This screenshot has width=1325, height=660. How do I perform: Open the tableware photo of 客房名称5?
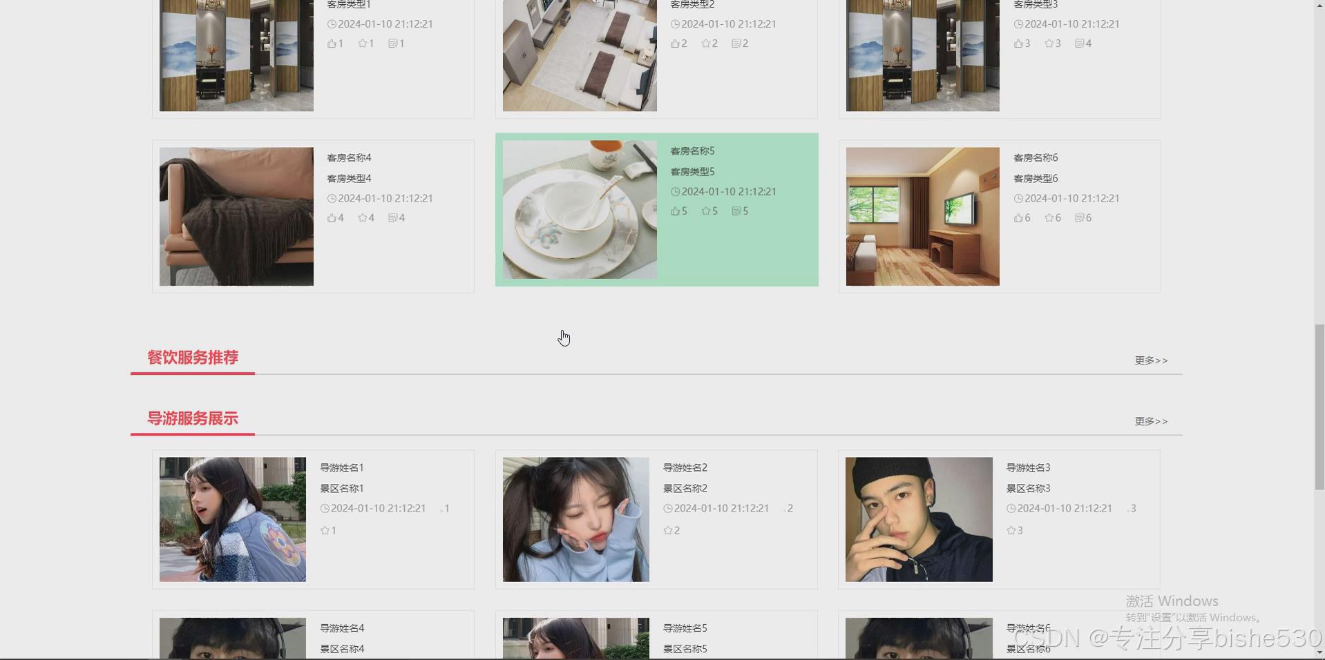[x=580, y=210]
